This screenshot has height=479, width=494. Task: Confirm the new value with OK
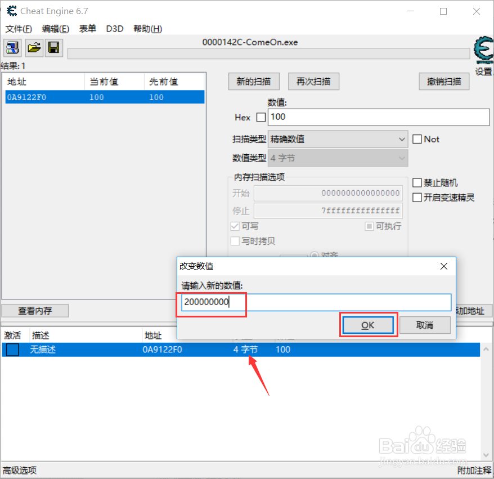(369, 325)
